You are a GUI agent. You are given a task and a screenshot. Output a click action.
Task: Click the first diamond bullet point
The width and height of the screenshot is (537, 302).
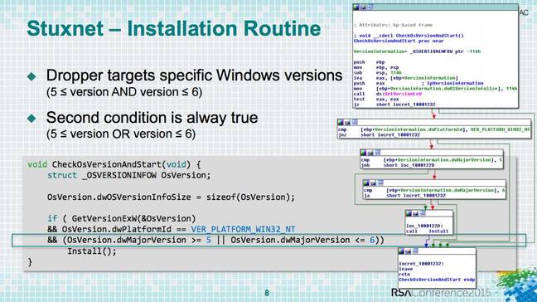click(31, 76)
